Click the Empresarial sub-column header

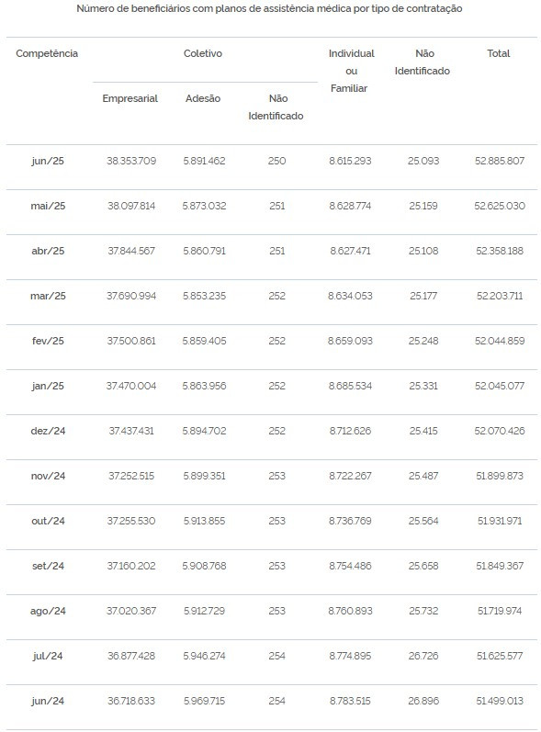click(130, 98)
